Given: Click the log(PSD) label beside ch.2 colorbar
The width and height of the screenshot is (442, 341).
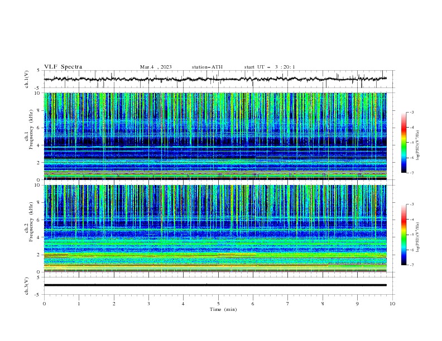Looking at the screenshot, I should point(417,237).
